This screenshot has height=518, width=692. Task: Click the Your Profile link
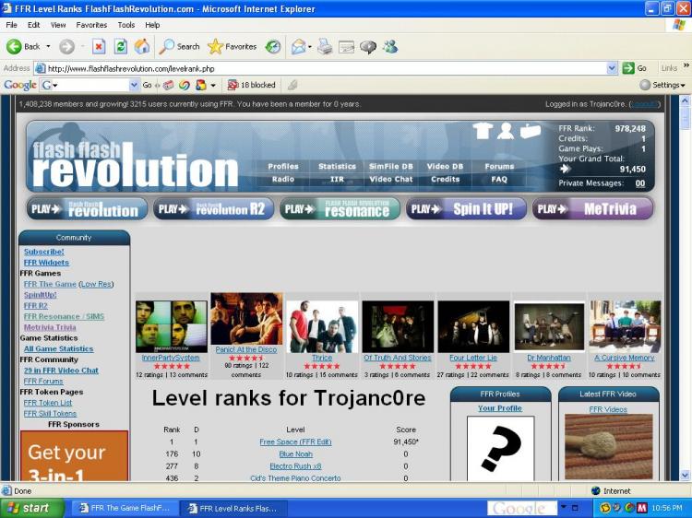click(x=499, y=408)
